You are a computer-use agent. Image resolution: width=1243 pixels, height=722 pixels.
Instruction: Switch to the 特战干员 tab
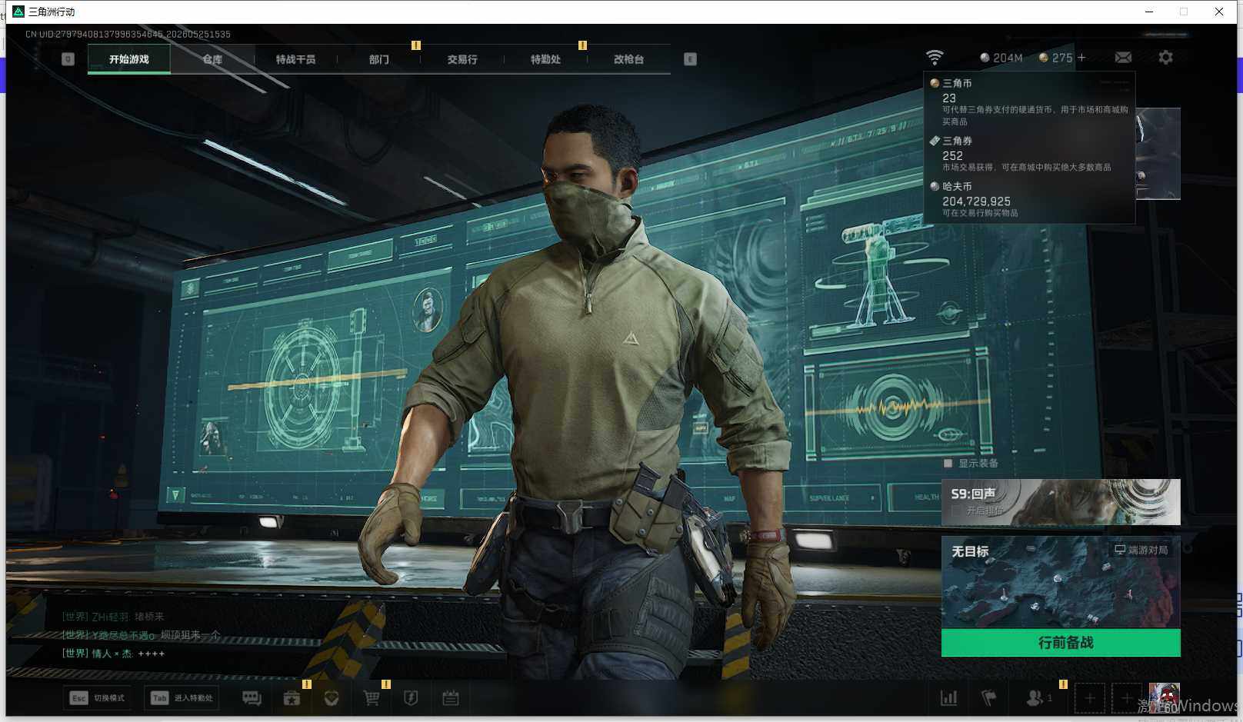click(295, 59)
